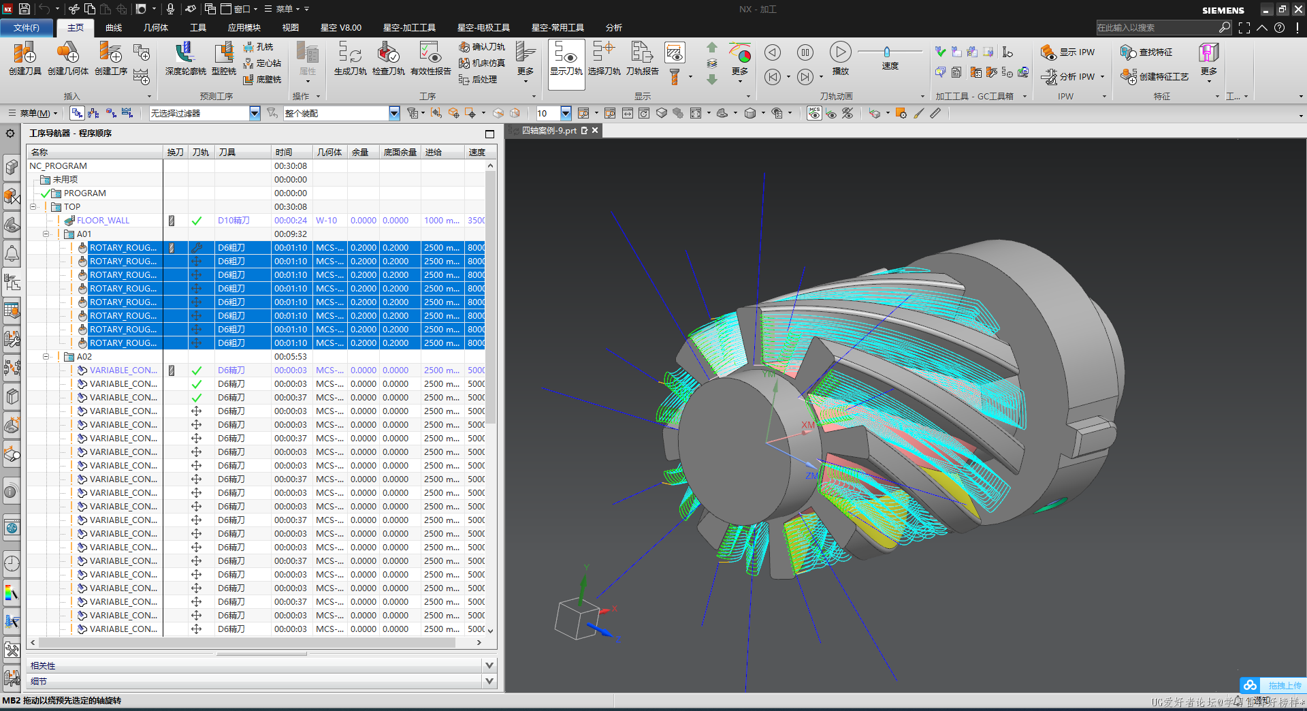Toggle the maximize checkbox on Operation Navigator

489,133
